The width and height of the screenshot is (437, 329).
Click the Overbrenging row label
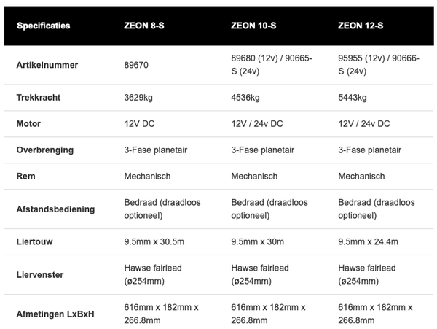(44, 150)
